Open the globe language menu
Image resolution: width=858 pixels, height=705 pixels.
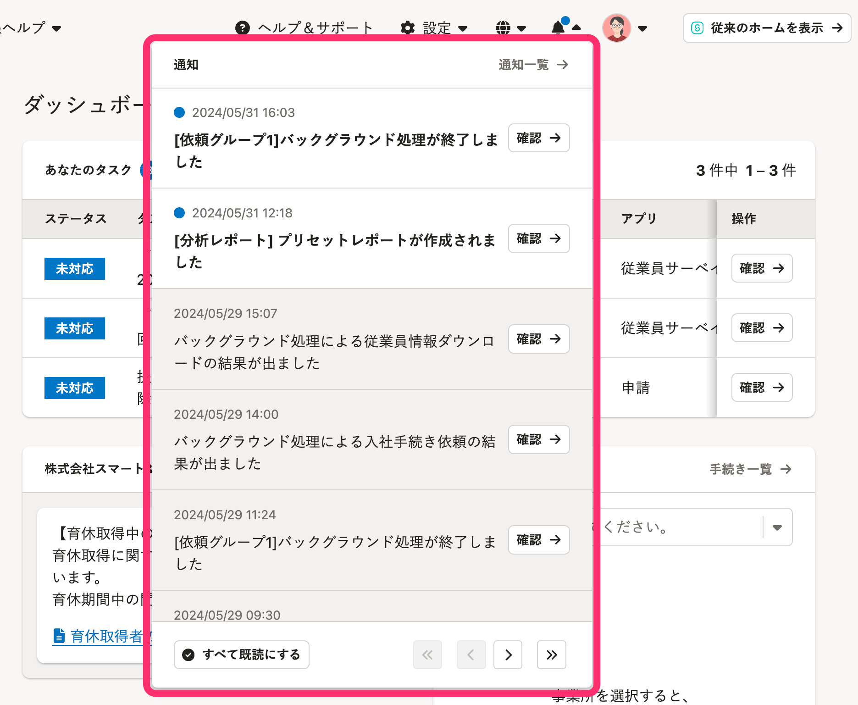pyautogui.click(x=503, y=28)
